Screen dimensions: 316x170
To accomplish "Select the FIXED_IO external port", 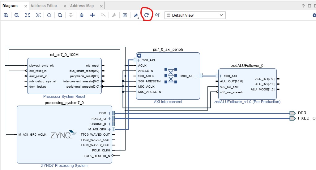I will (x=292, y=118).
